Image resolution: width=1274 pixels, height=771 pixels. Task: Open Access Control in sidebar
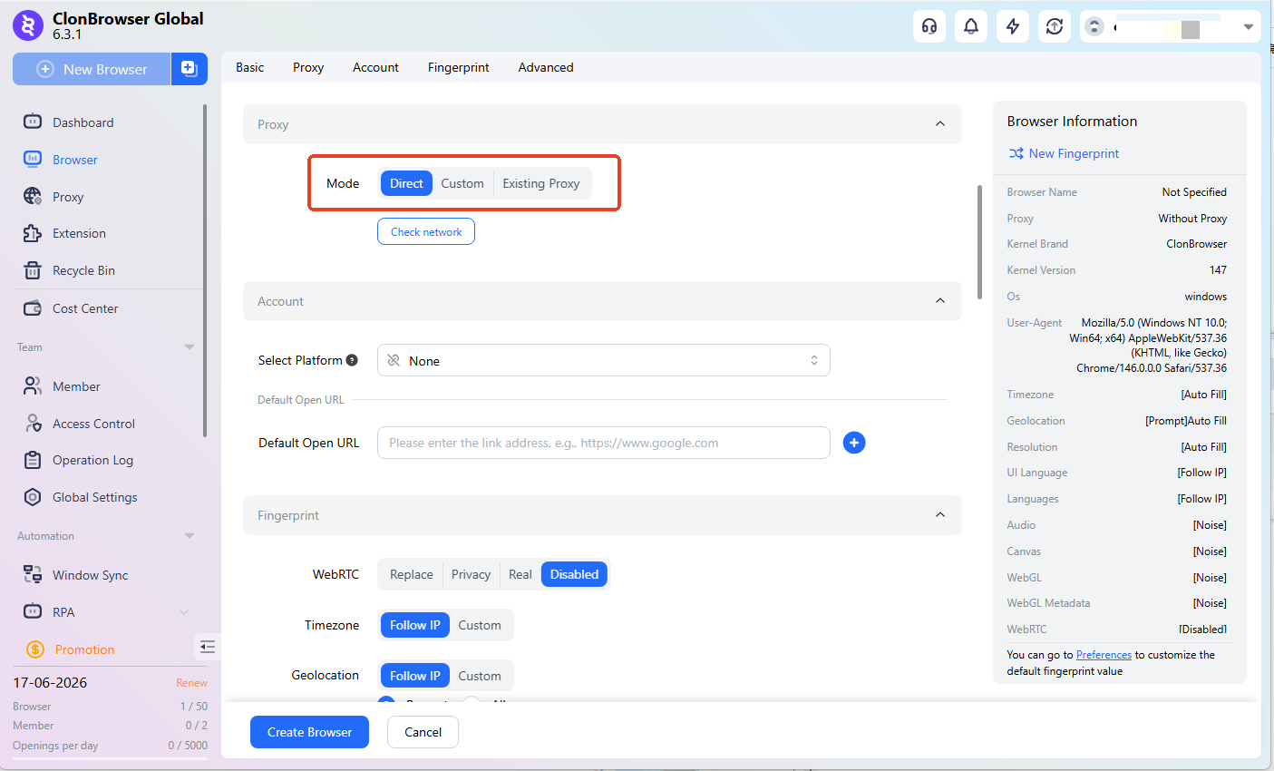pyautogui.click(x=93, y=424)
